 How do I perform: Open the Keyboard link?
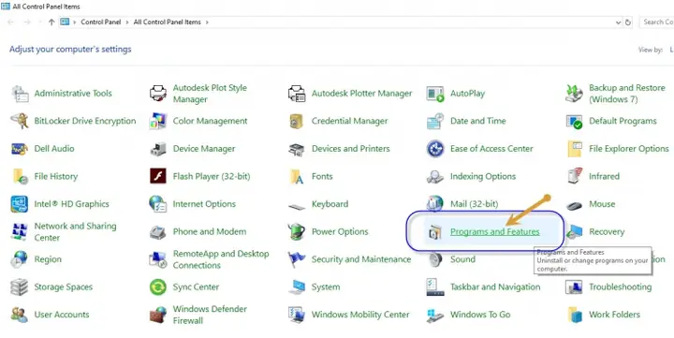(330, 204)
